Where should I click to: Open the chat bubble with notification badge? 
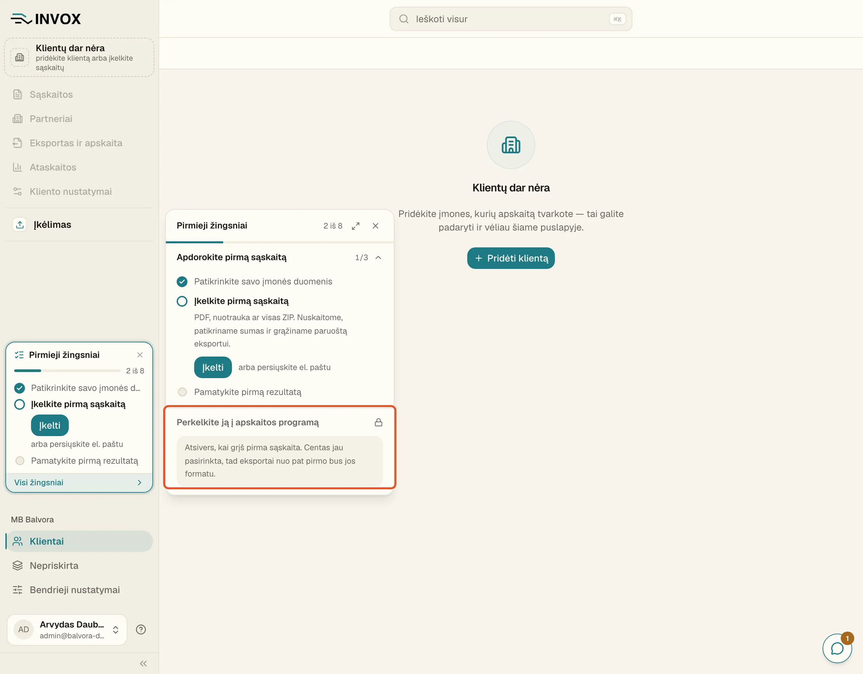837,648
